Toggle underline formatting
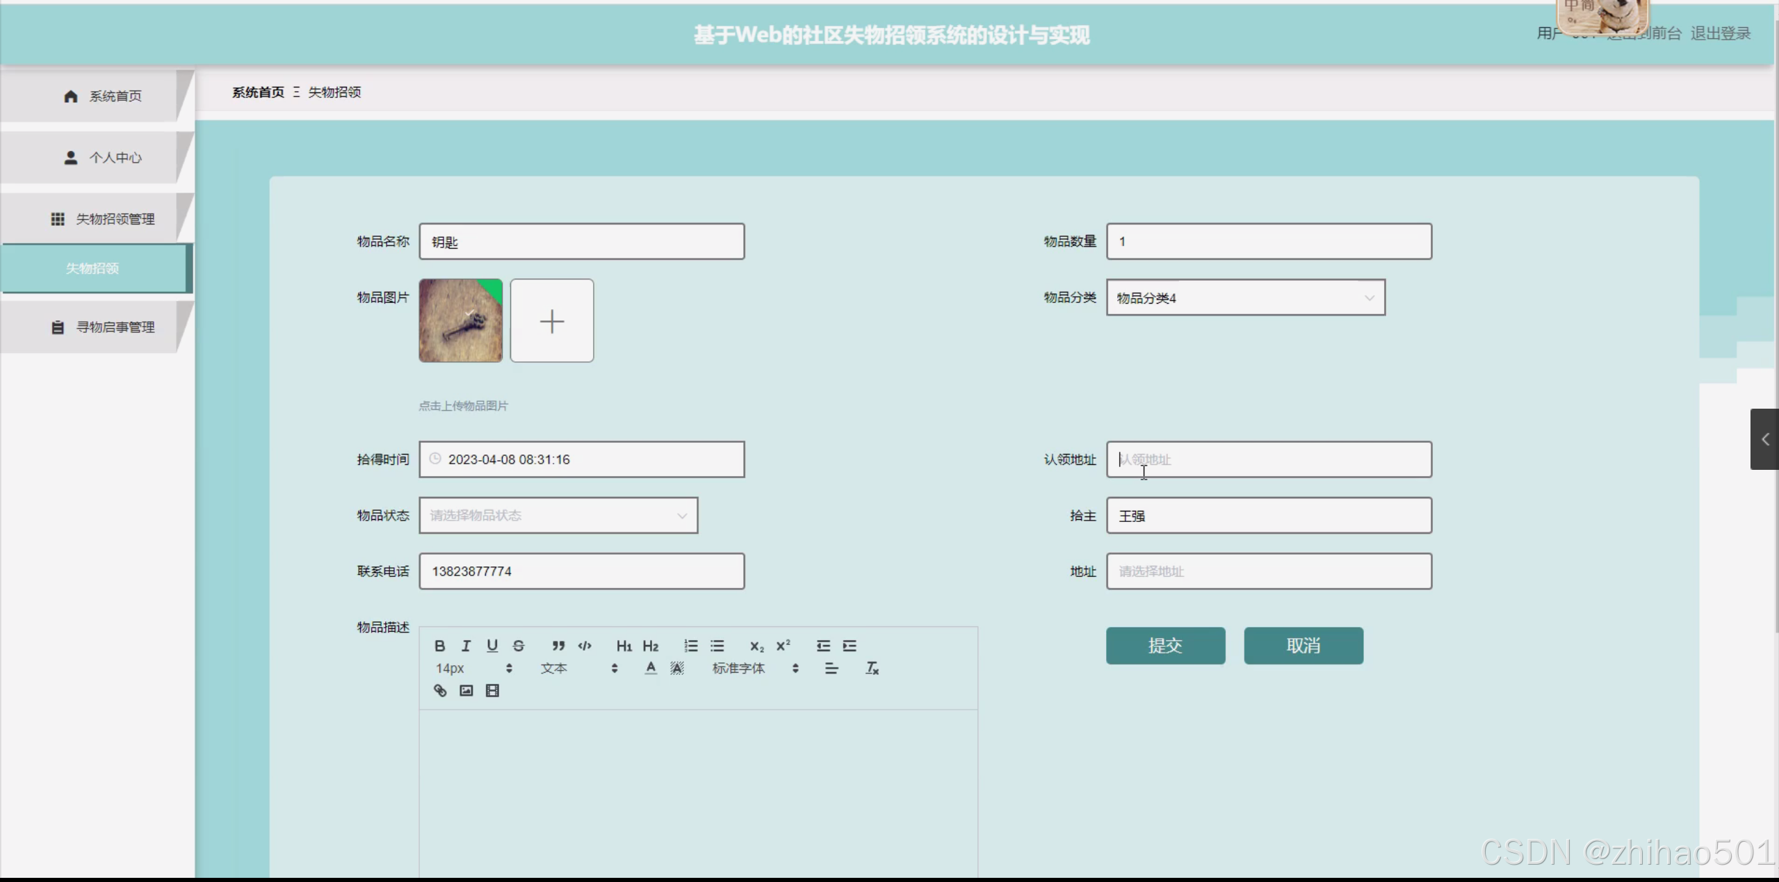The height and width of the screenshot is (882, 1779). click(492, 646)
